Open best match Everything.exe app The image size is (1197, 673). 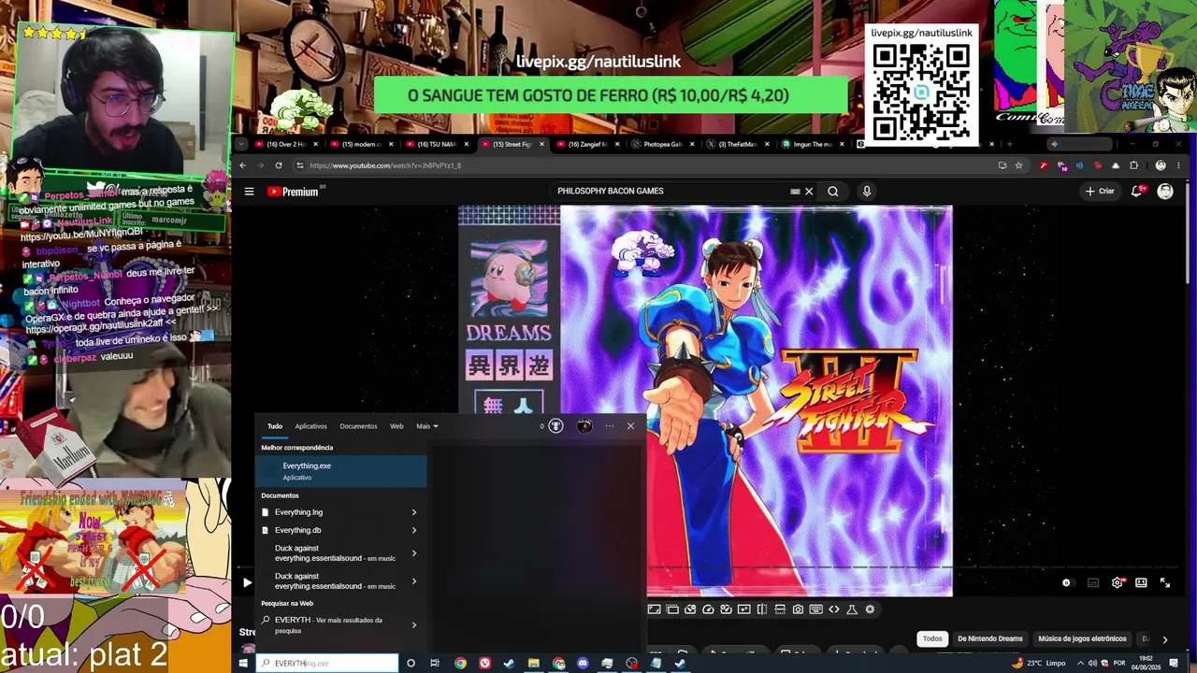pos(341,471)
